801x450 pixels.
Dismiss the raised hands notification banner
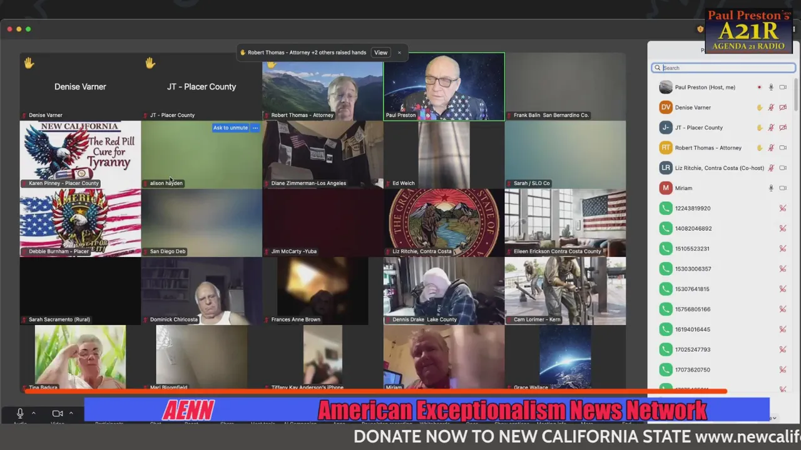click(x=399, y=52)
